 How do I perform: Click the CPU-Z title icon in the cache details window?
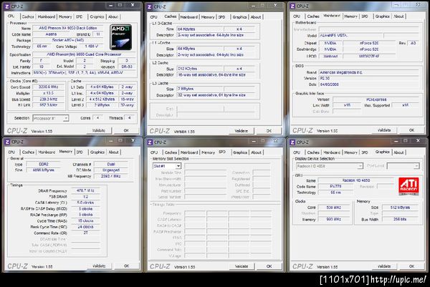click(x=151, y=6)
